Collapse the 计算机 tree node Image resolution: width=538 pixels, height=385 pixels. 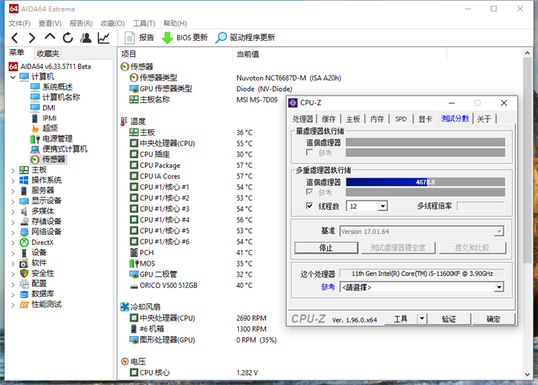[x=13, y=77]
